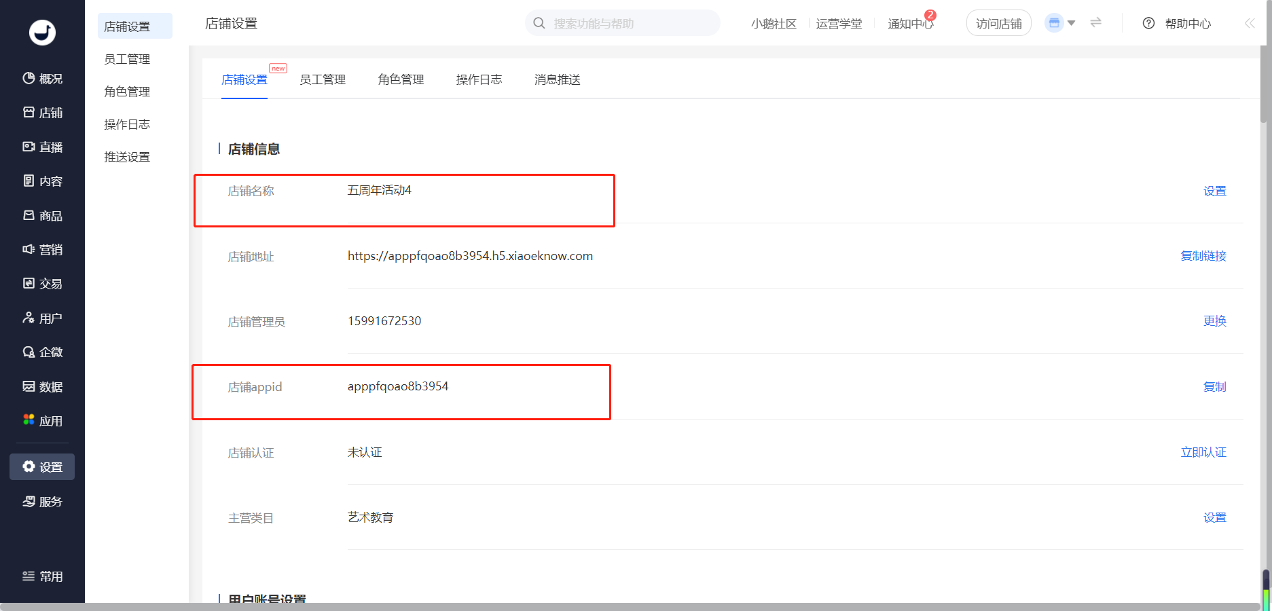The width and height of the screenshot is (1272, 611).
Task: Click 复制链接 next to shop address
Action: (x=1203, y=256)
